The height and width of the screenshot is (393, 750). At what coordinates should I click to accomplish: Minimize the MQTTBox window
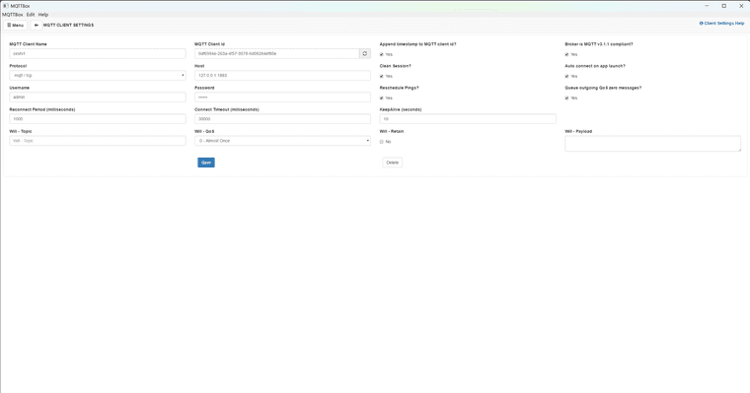click(707, 6)
